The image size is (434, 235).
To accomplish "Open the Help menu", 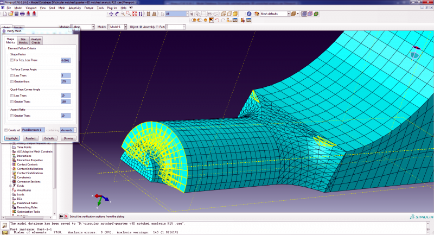I will click(x=124, y=8).
